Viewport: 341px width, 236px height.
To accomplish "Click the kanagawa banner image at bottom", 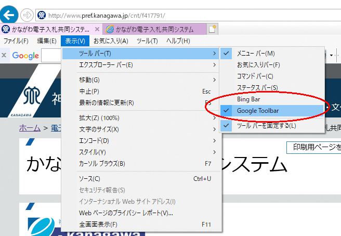I will point(86,226).
